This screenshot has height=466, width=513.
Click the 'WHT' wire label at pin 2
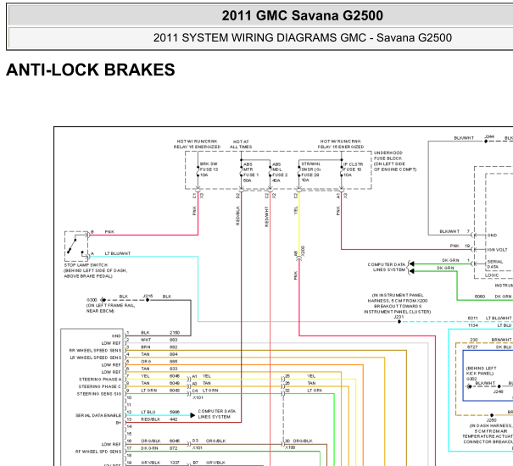tap(146, 340)
